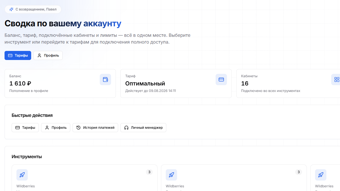Click text Действует до 09.08.2026 14:11
Viewport: 340px width, 191px height.
click(150, 91)
